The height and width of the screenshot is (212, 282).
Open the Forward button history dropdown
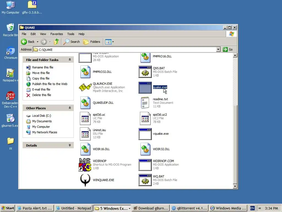point(50,42)
